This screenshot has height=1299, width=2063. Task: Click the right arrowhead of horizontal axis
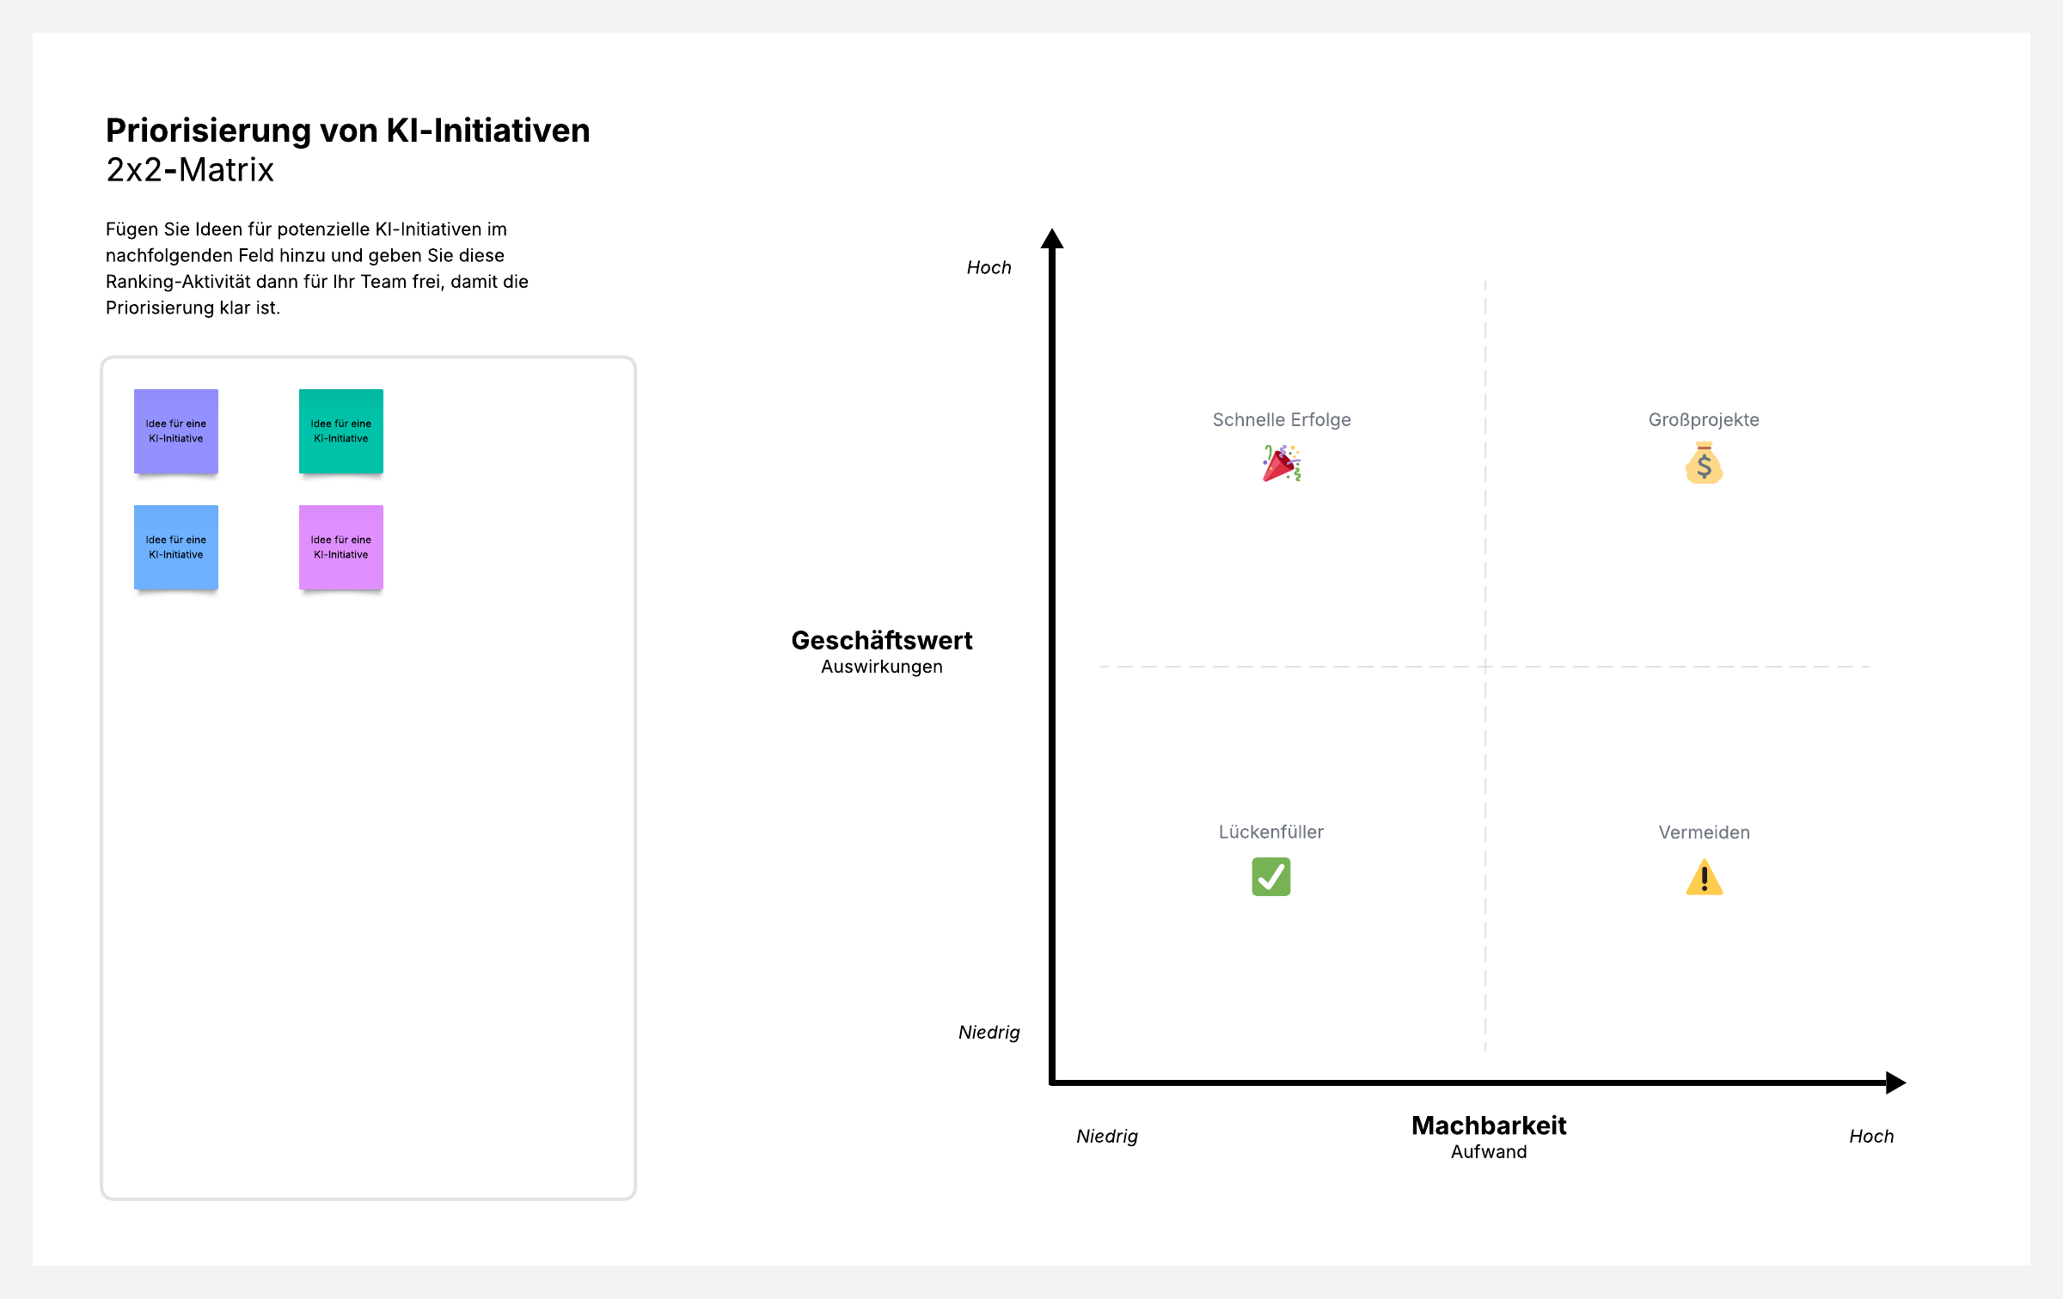[x=1895, y=1082]
